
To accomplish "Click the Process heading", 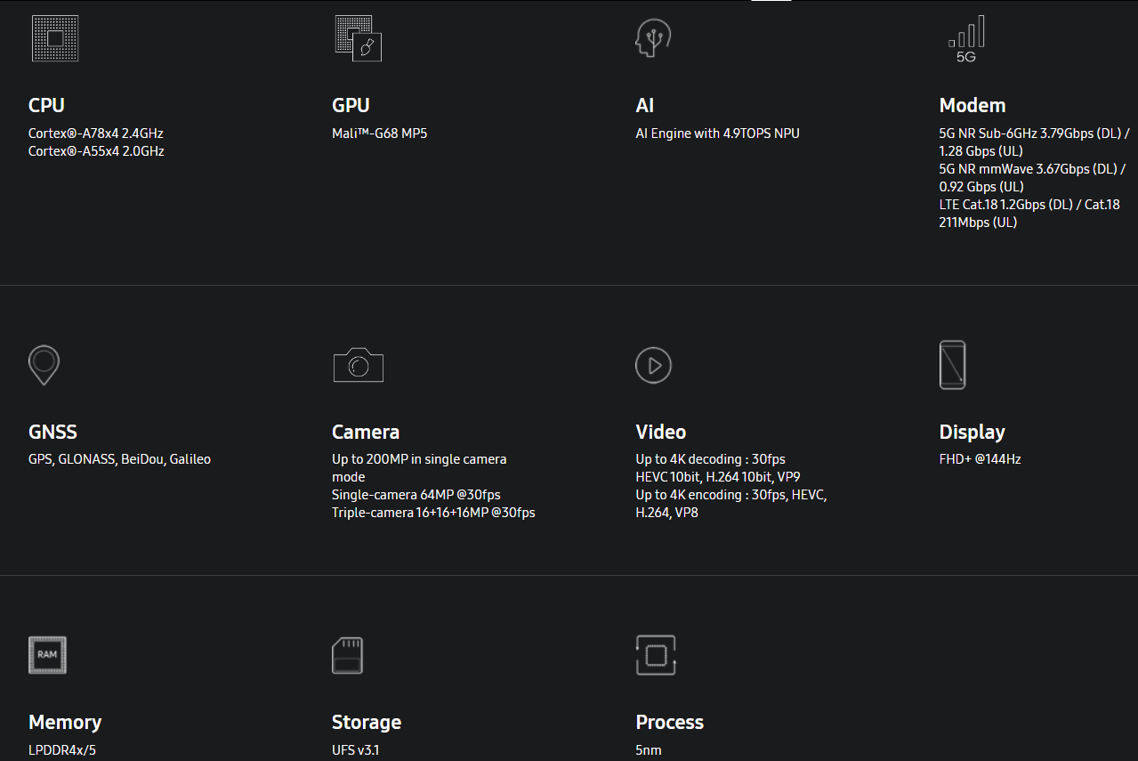I will tap(670, 722).
